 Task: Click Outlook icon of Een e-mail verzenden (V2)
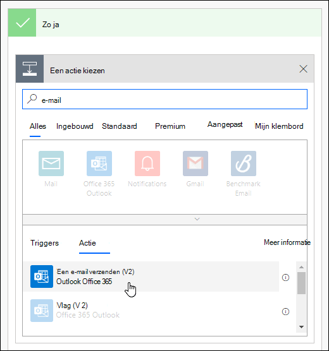[42, 277]
